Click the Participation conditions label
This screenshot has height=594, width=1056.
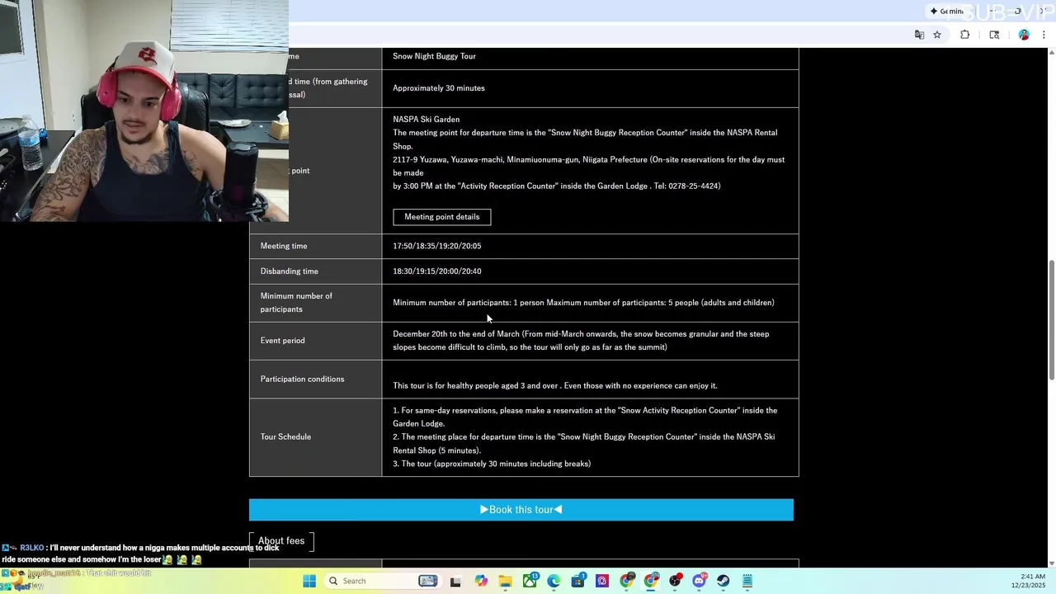pos(303,379)
